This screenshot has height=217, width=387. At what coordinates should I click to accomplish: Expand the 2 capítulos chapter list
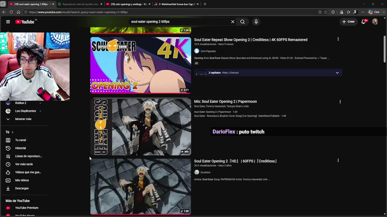(337, 73)
